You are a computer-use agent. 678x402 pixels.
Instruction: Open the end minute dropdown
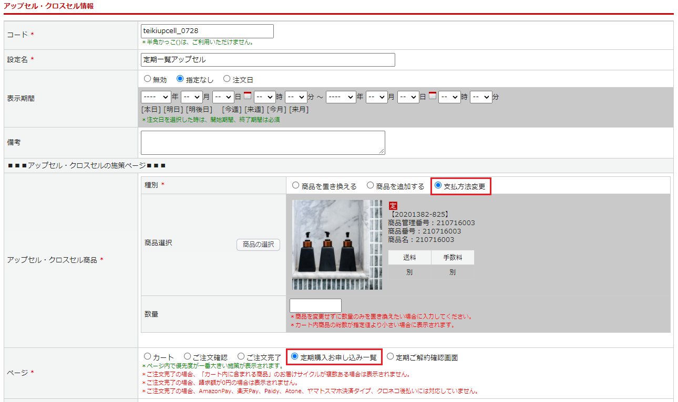[x=481, y=97]
